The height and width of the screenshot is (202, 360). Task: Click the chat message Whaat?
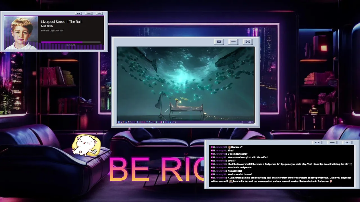[232, 161]
